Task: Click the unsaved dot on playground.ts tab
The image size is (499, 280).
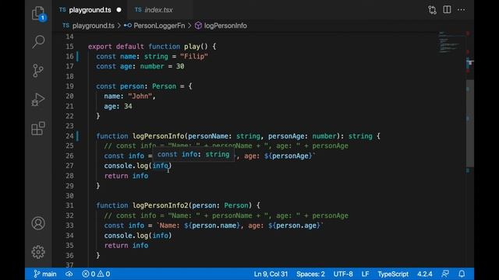Action: [x=119, y=10]
